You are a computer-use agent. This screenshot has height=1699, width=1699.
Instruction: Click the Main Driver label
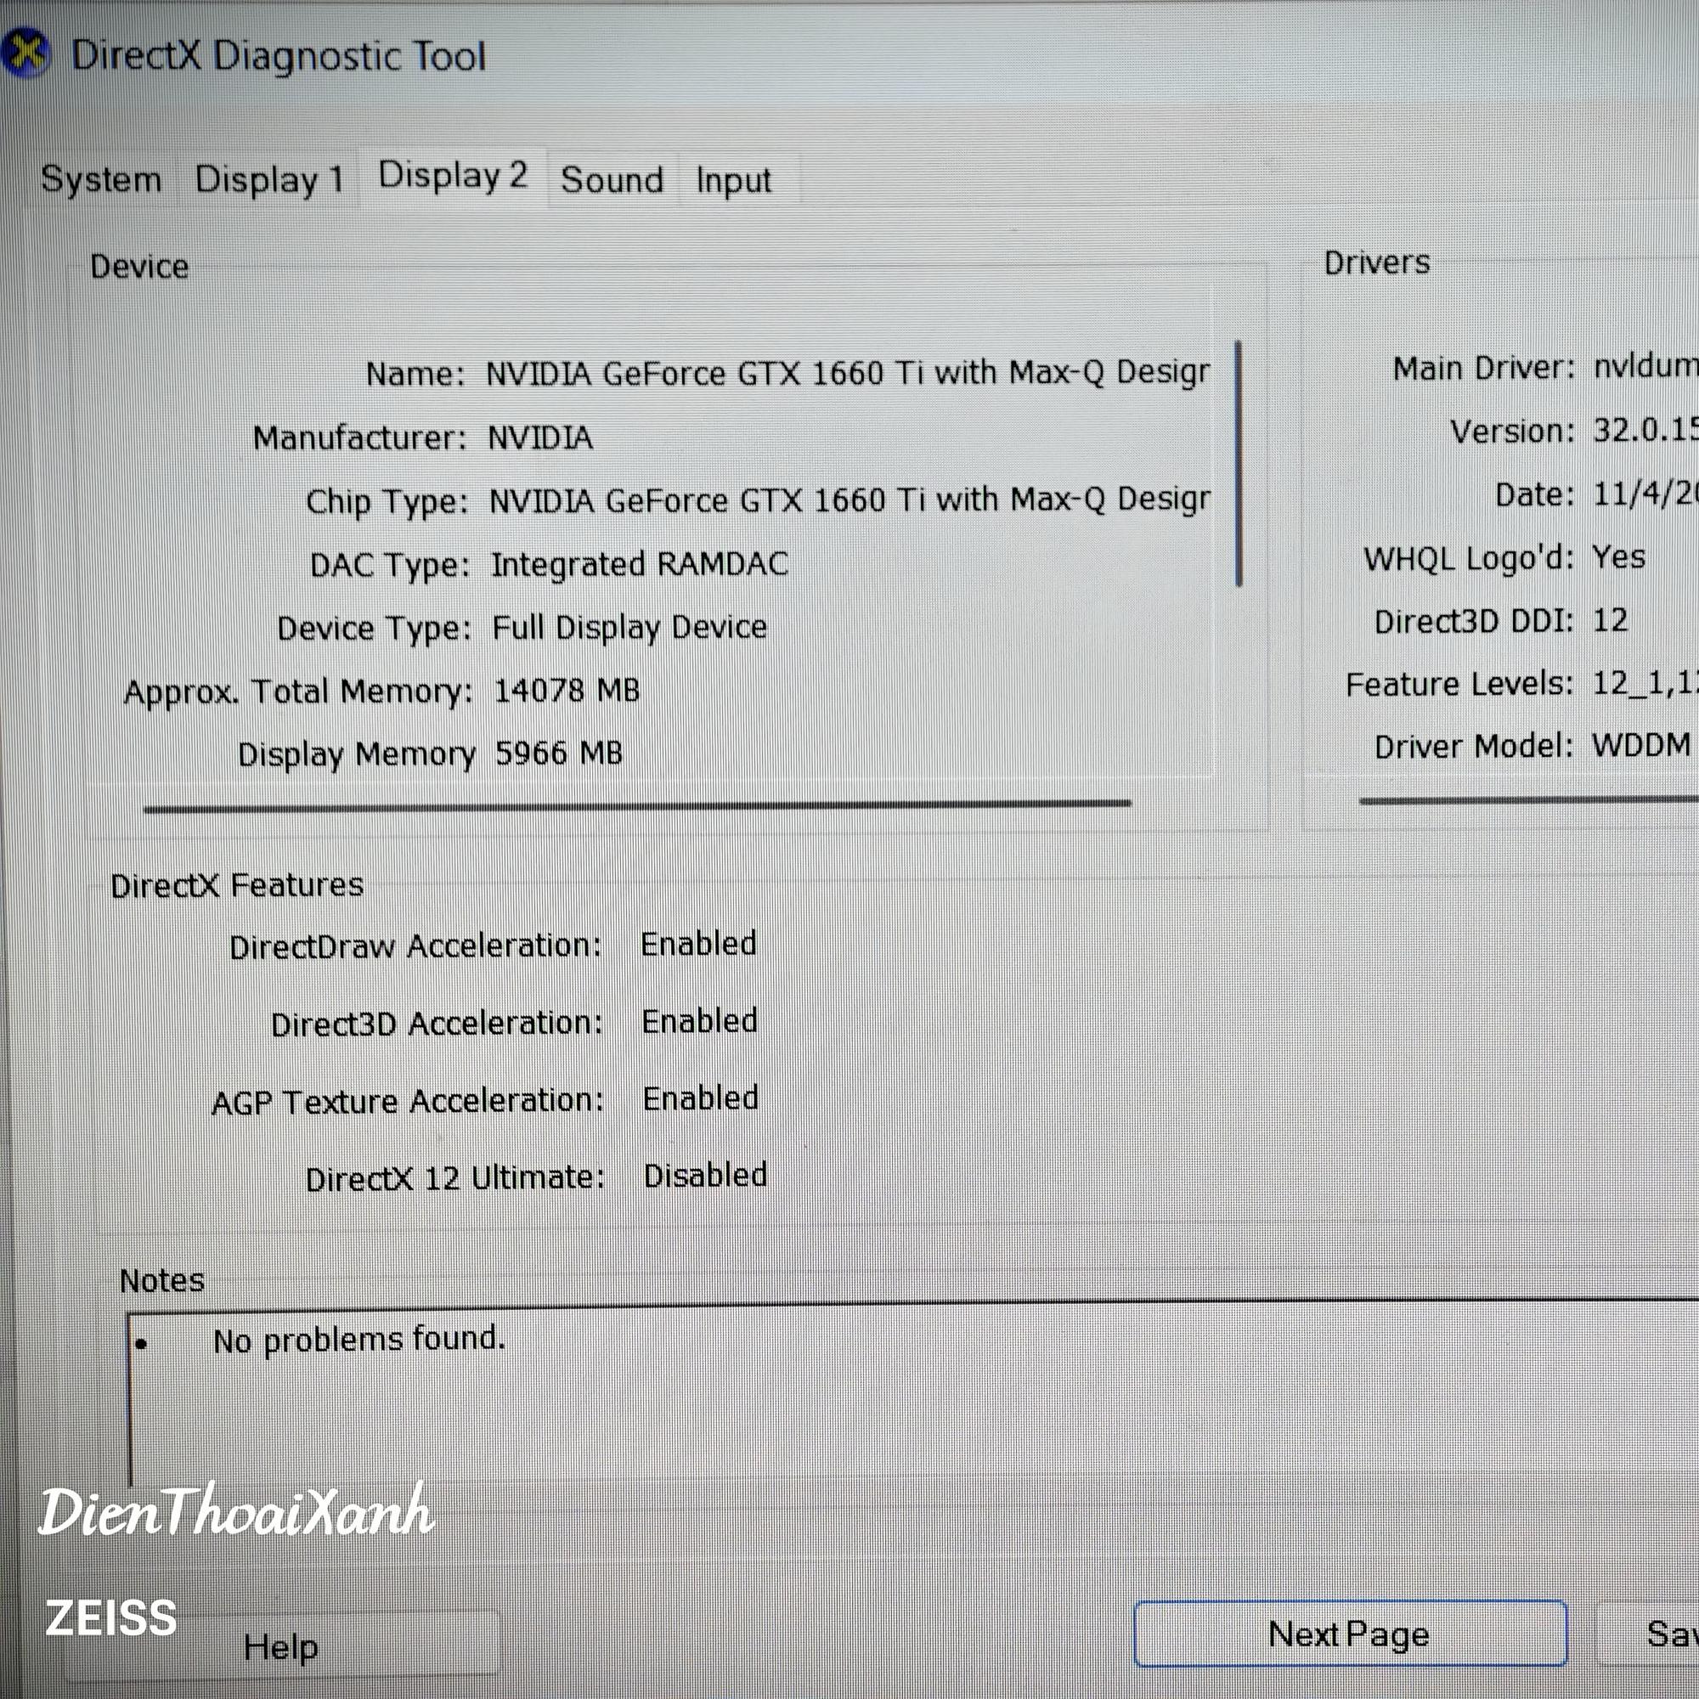tap(1483, 369)
